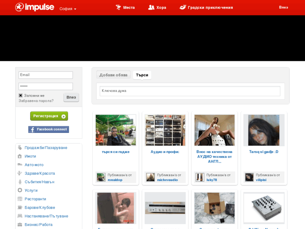Open the silver amplifier listing thumbnail
The width and height of the screenshot is (305, 229).
click(165, 208)
